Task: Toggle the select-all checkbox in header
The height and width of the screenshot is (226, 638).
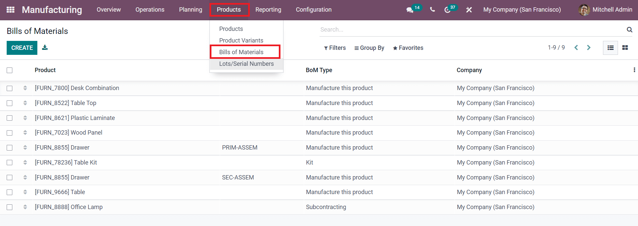Action: click(9, 70)
